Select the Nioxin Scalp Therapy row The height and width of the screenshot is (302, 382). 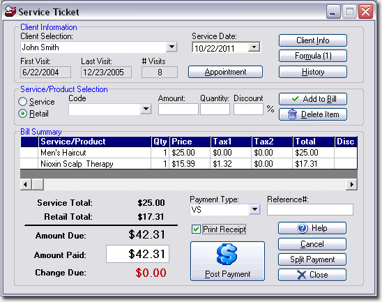[x=189, y=163]
